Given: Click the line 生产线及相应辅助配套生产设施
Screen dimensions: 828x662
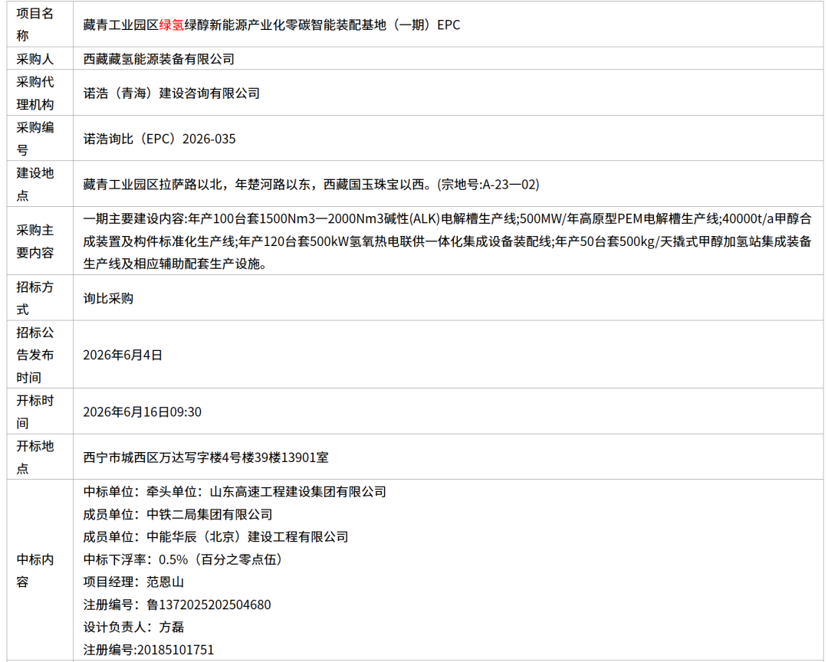Looking at the screenshot, I should 175,264.
